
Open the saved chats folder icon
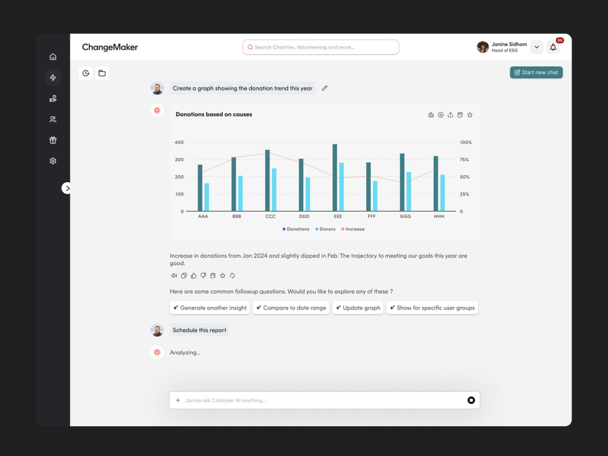pyautogui.click(x=102, y=73)
